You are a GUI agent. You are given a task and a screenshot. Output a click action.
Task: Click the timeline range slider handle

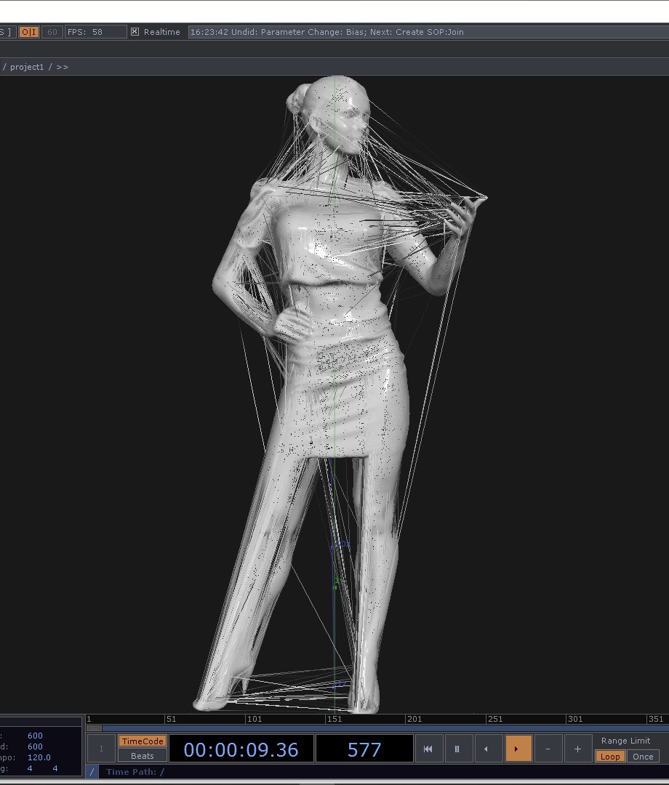[94, 728]
